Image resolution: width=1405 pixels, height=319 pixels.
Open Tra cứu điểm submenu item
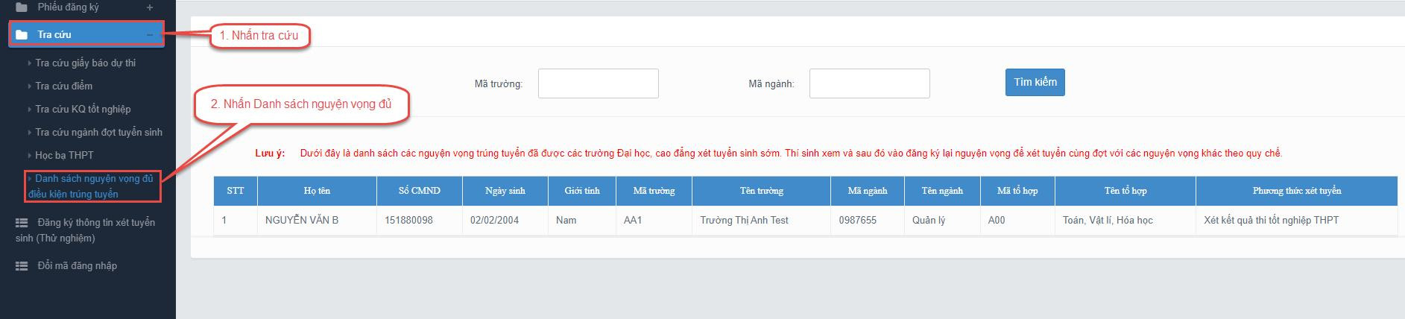[x=63, y=86]
